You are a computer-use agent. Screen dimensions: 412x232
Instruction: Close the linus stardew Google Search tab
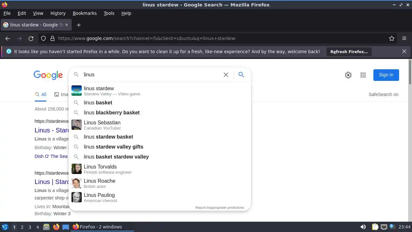point(67,25)
